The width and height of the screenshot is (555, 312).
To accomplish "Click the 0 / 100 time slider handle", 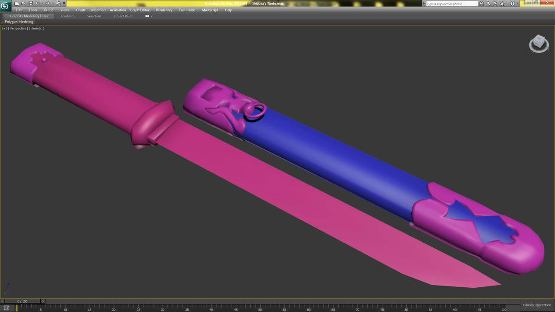I will click(x=22, y=301).
